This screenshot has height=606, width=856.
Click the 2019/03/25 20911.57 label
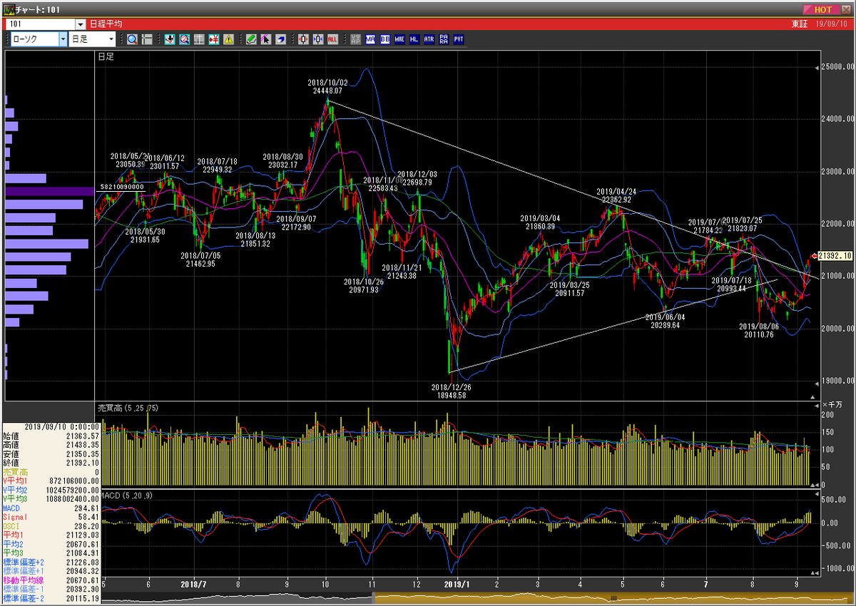click(x=569, y=289)
